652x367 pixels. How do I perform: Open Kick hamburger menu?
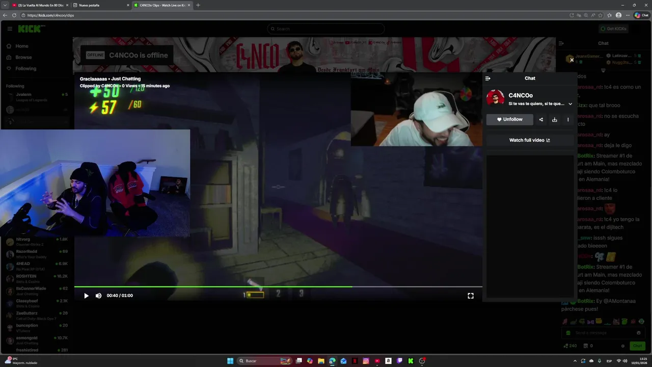point(9,29)
